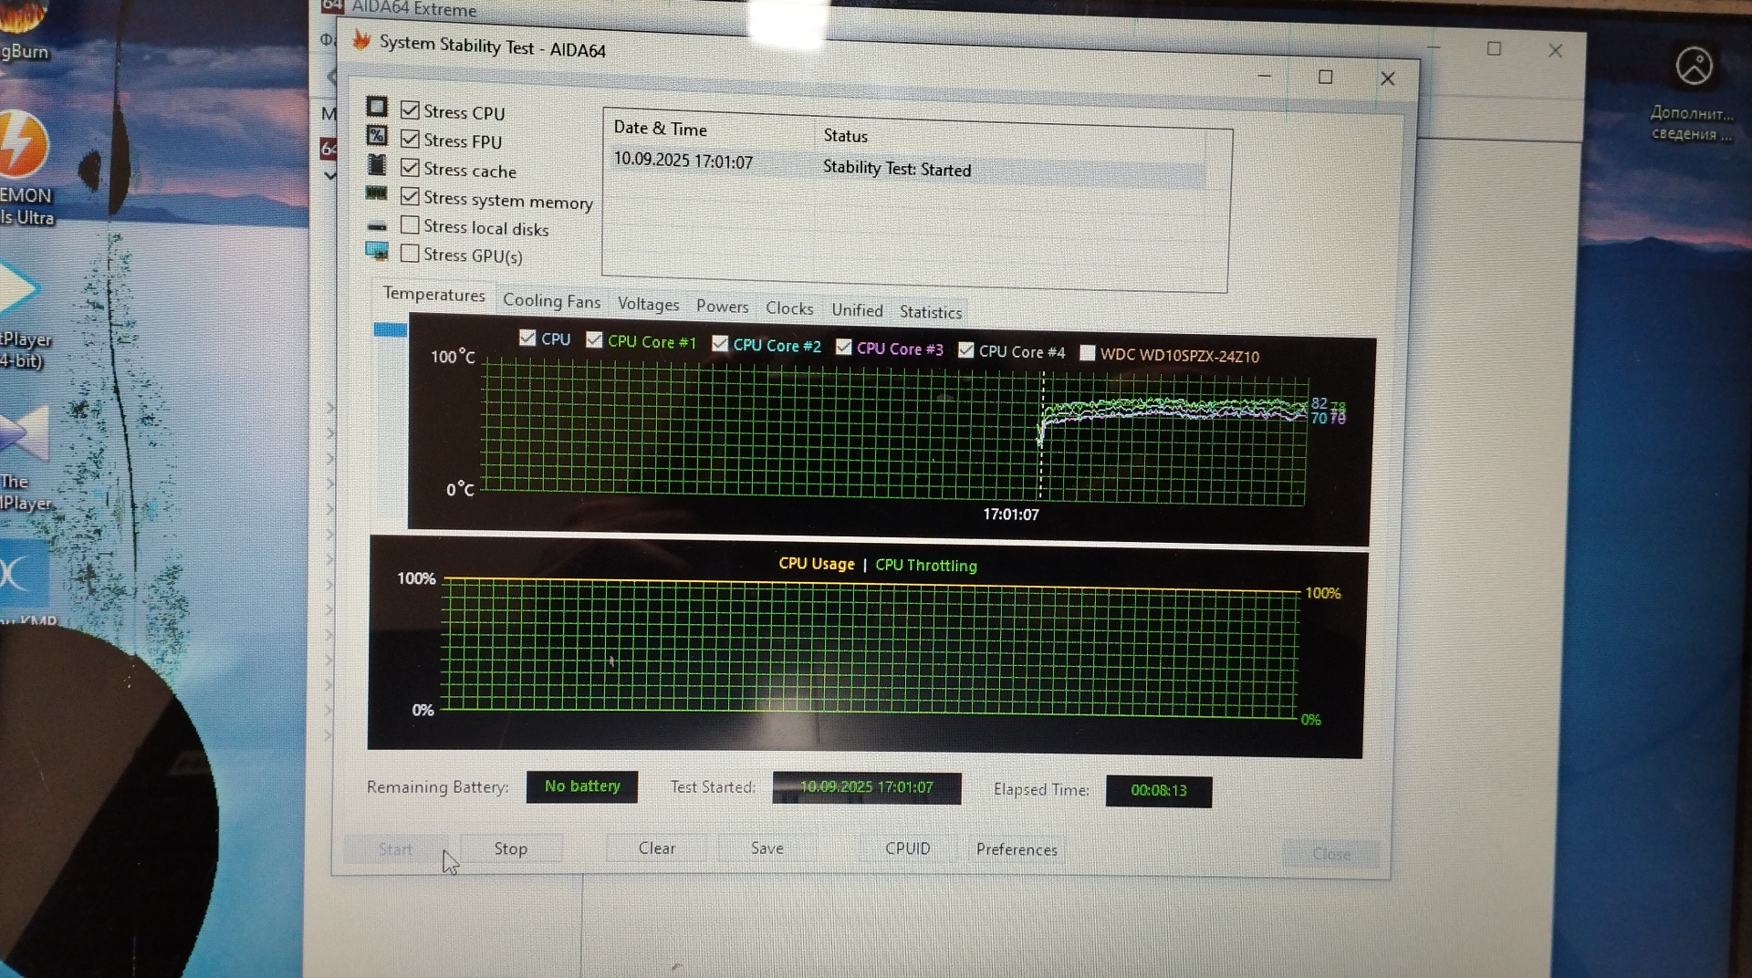
Task: Click the Stress FPU percent icon
Action: 376,136
